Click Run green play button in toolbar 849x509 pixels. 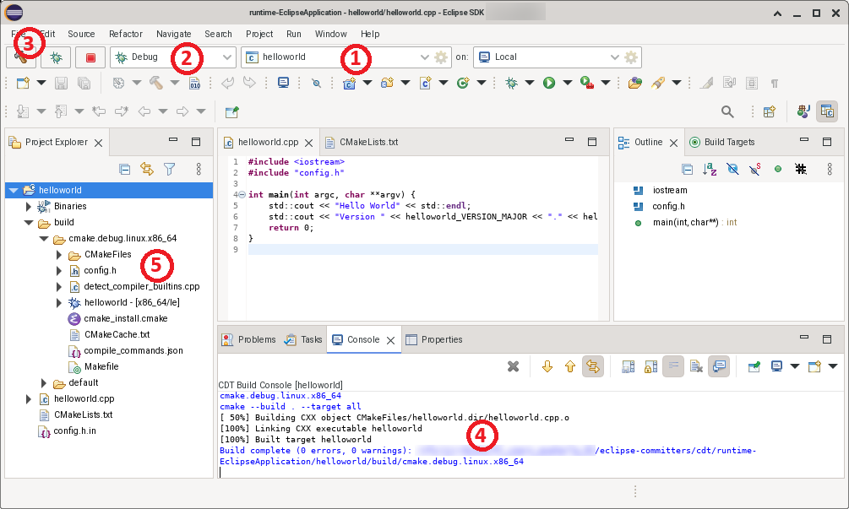[x=549, y=83]
